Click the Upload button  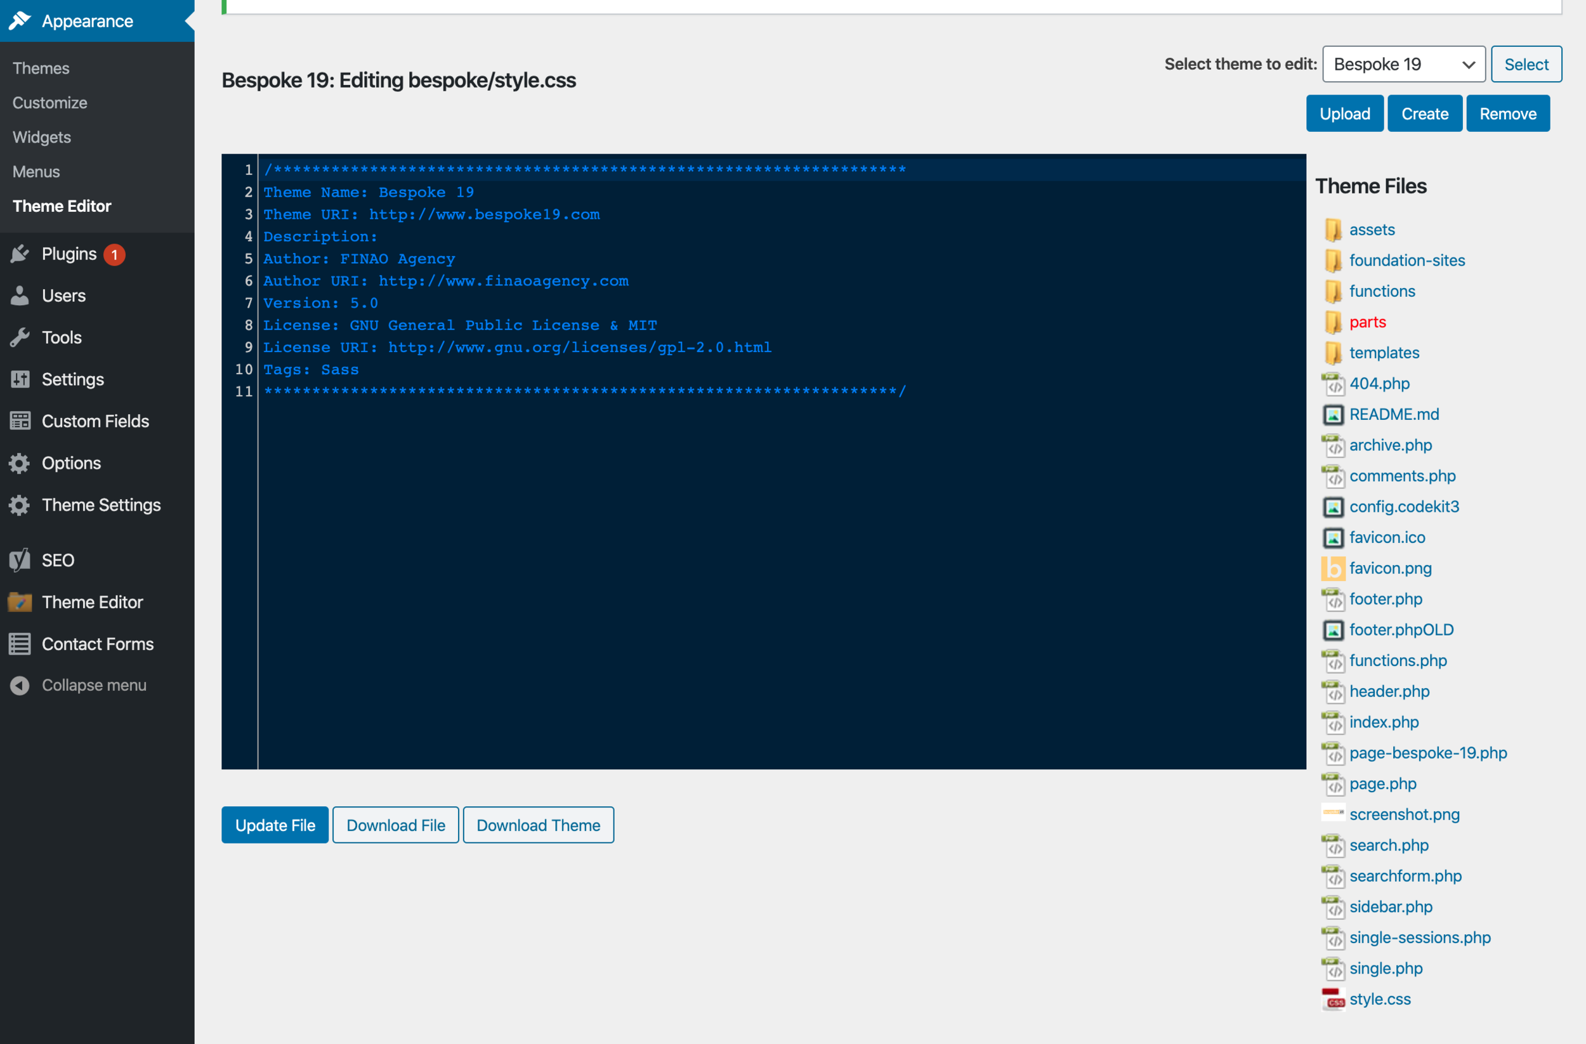coord(1345,114)
